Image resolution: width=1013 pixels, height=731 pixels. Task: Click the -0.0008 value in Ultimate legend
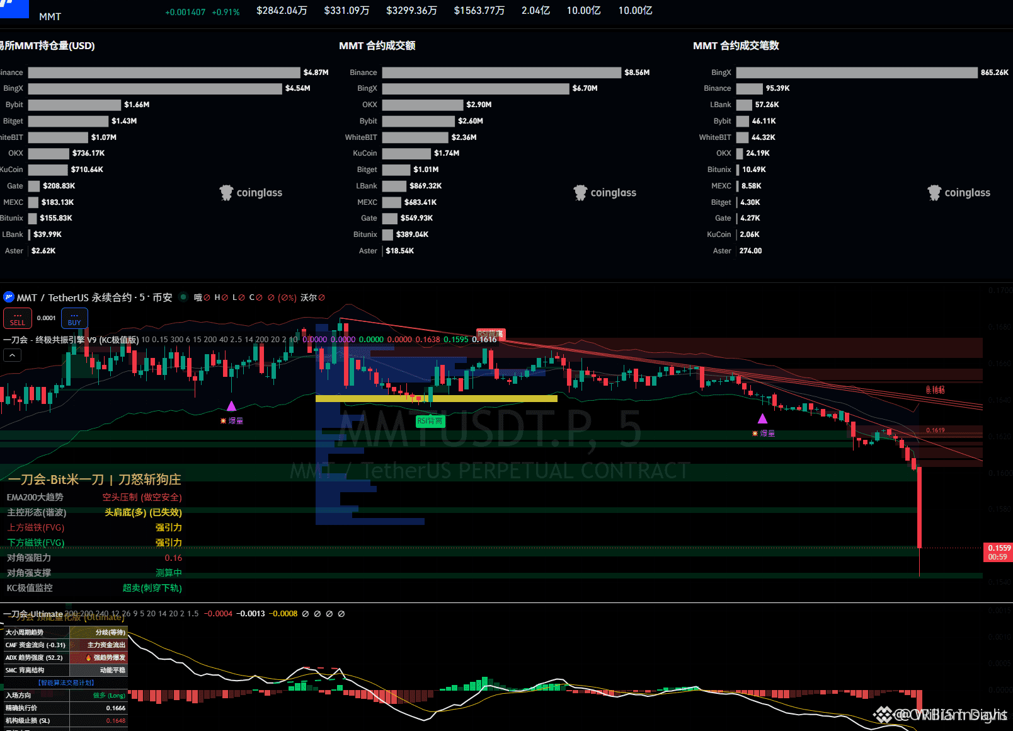(x=283, y=614)
